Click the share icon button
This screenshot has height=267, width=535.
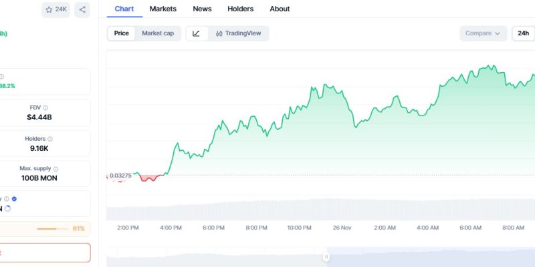click(82, 9)
